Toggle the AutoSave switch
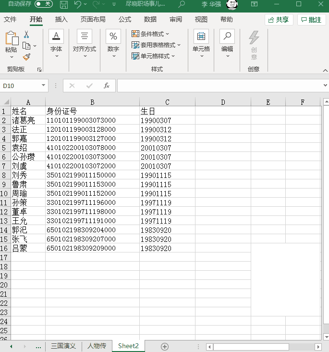The height and width of the screenshot is (352, 329). (x=44, y=4)
